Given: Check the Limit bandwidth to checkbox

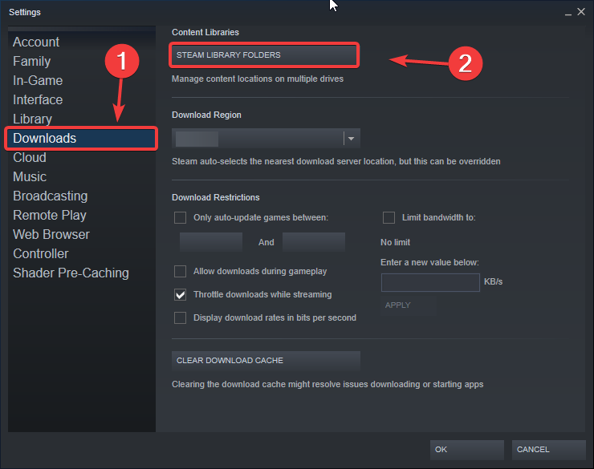Looking at the screenshot, I should click(x=389, y=217).
